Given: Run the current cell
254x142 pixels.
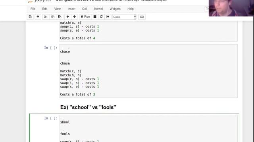Looking at the screenshot, I should [x=85, y=17].
